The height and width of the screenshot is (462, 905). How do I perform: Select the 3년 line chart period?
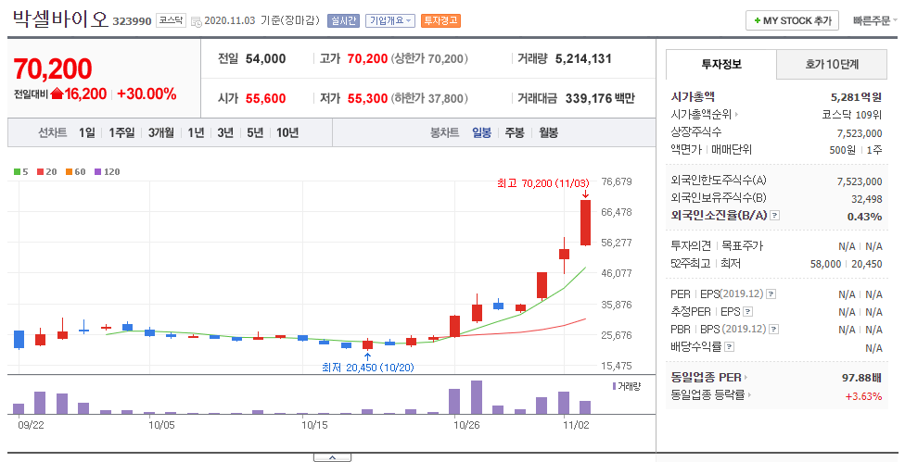point(225,133)
